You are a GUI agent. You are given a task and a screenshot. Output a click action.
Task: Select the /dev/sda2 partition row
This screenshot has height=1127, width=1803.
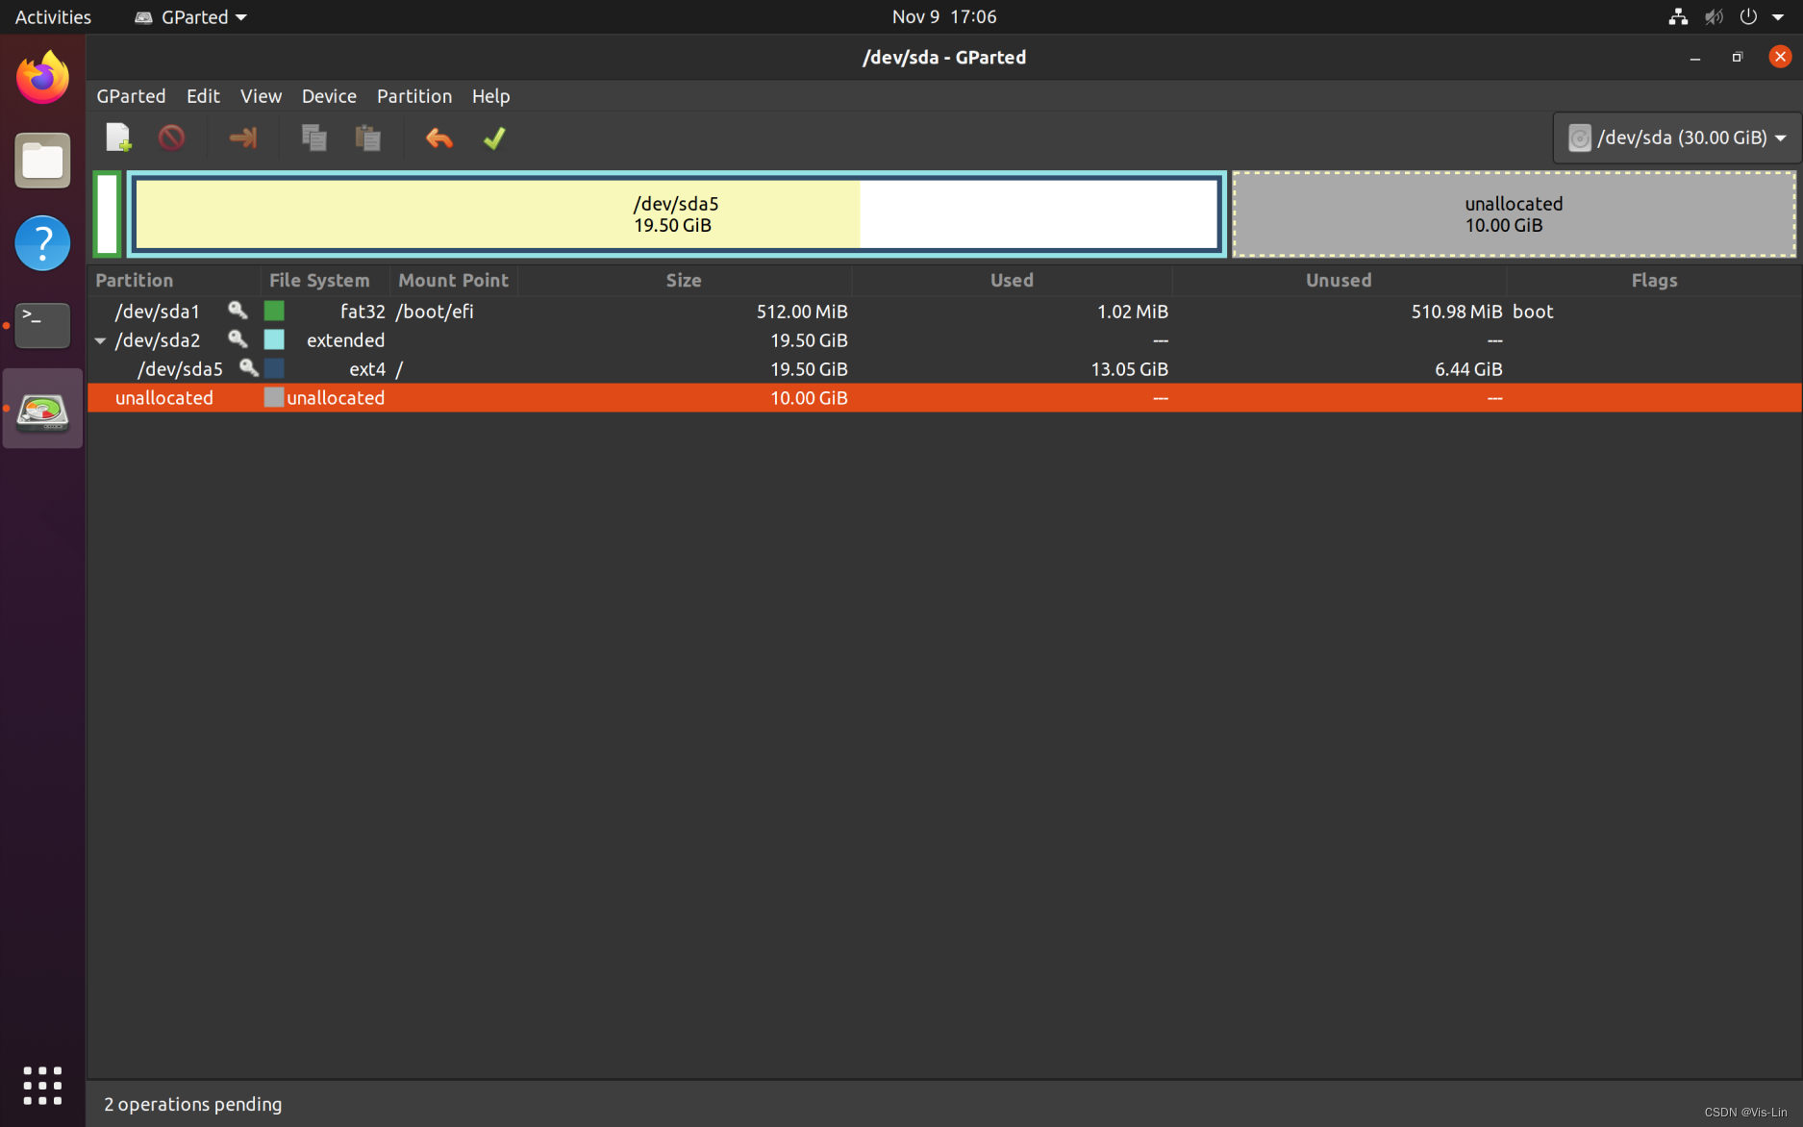point(944,339)
